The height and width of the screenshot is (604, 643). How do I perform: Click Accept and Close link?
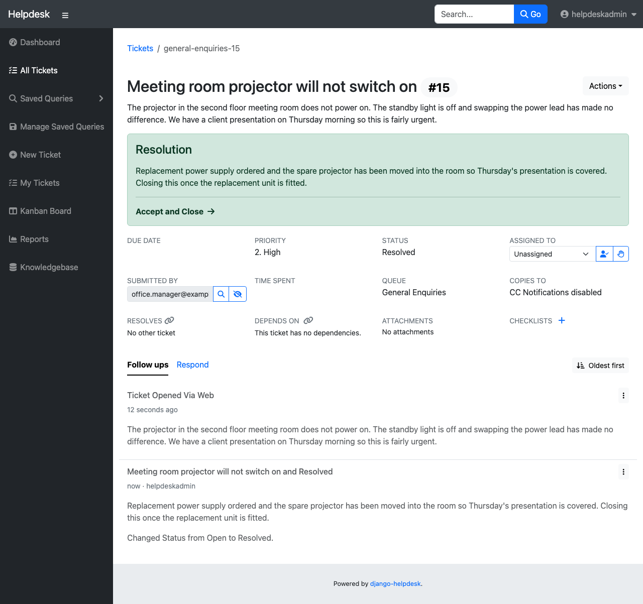[175, 211]
